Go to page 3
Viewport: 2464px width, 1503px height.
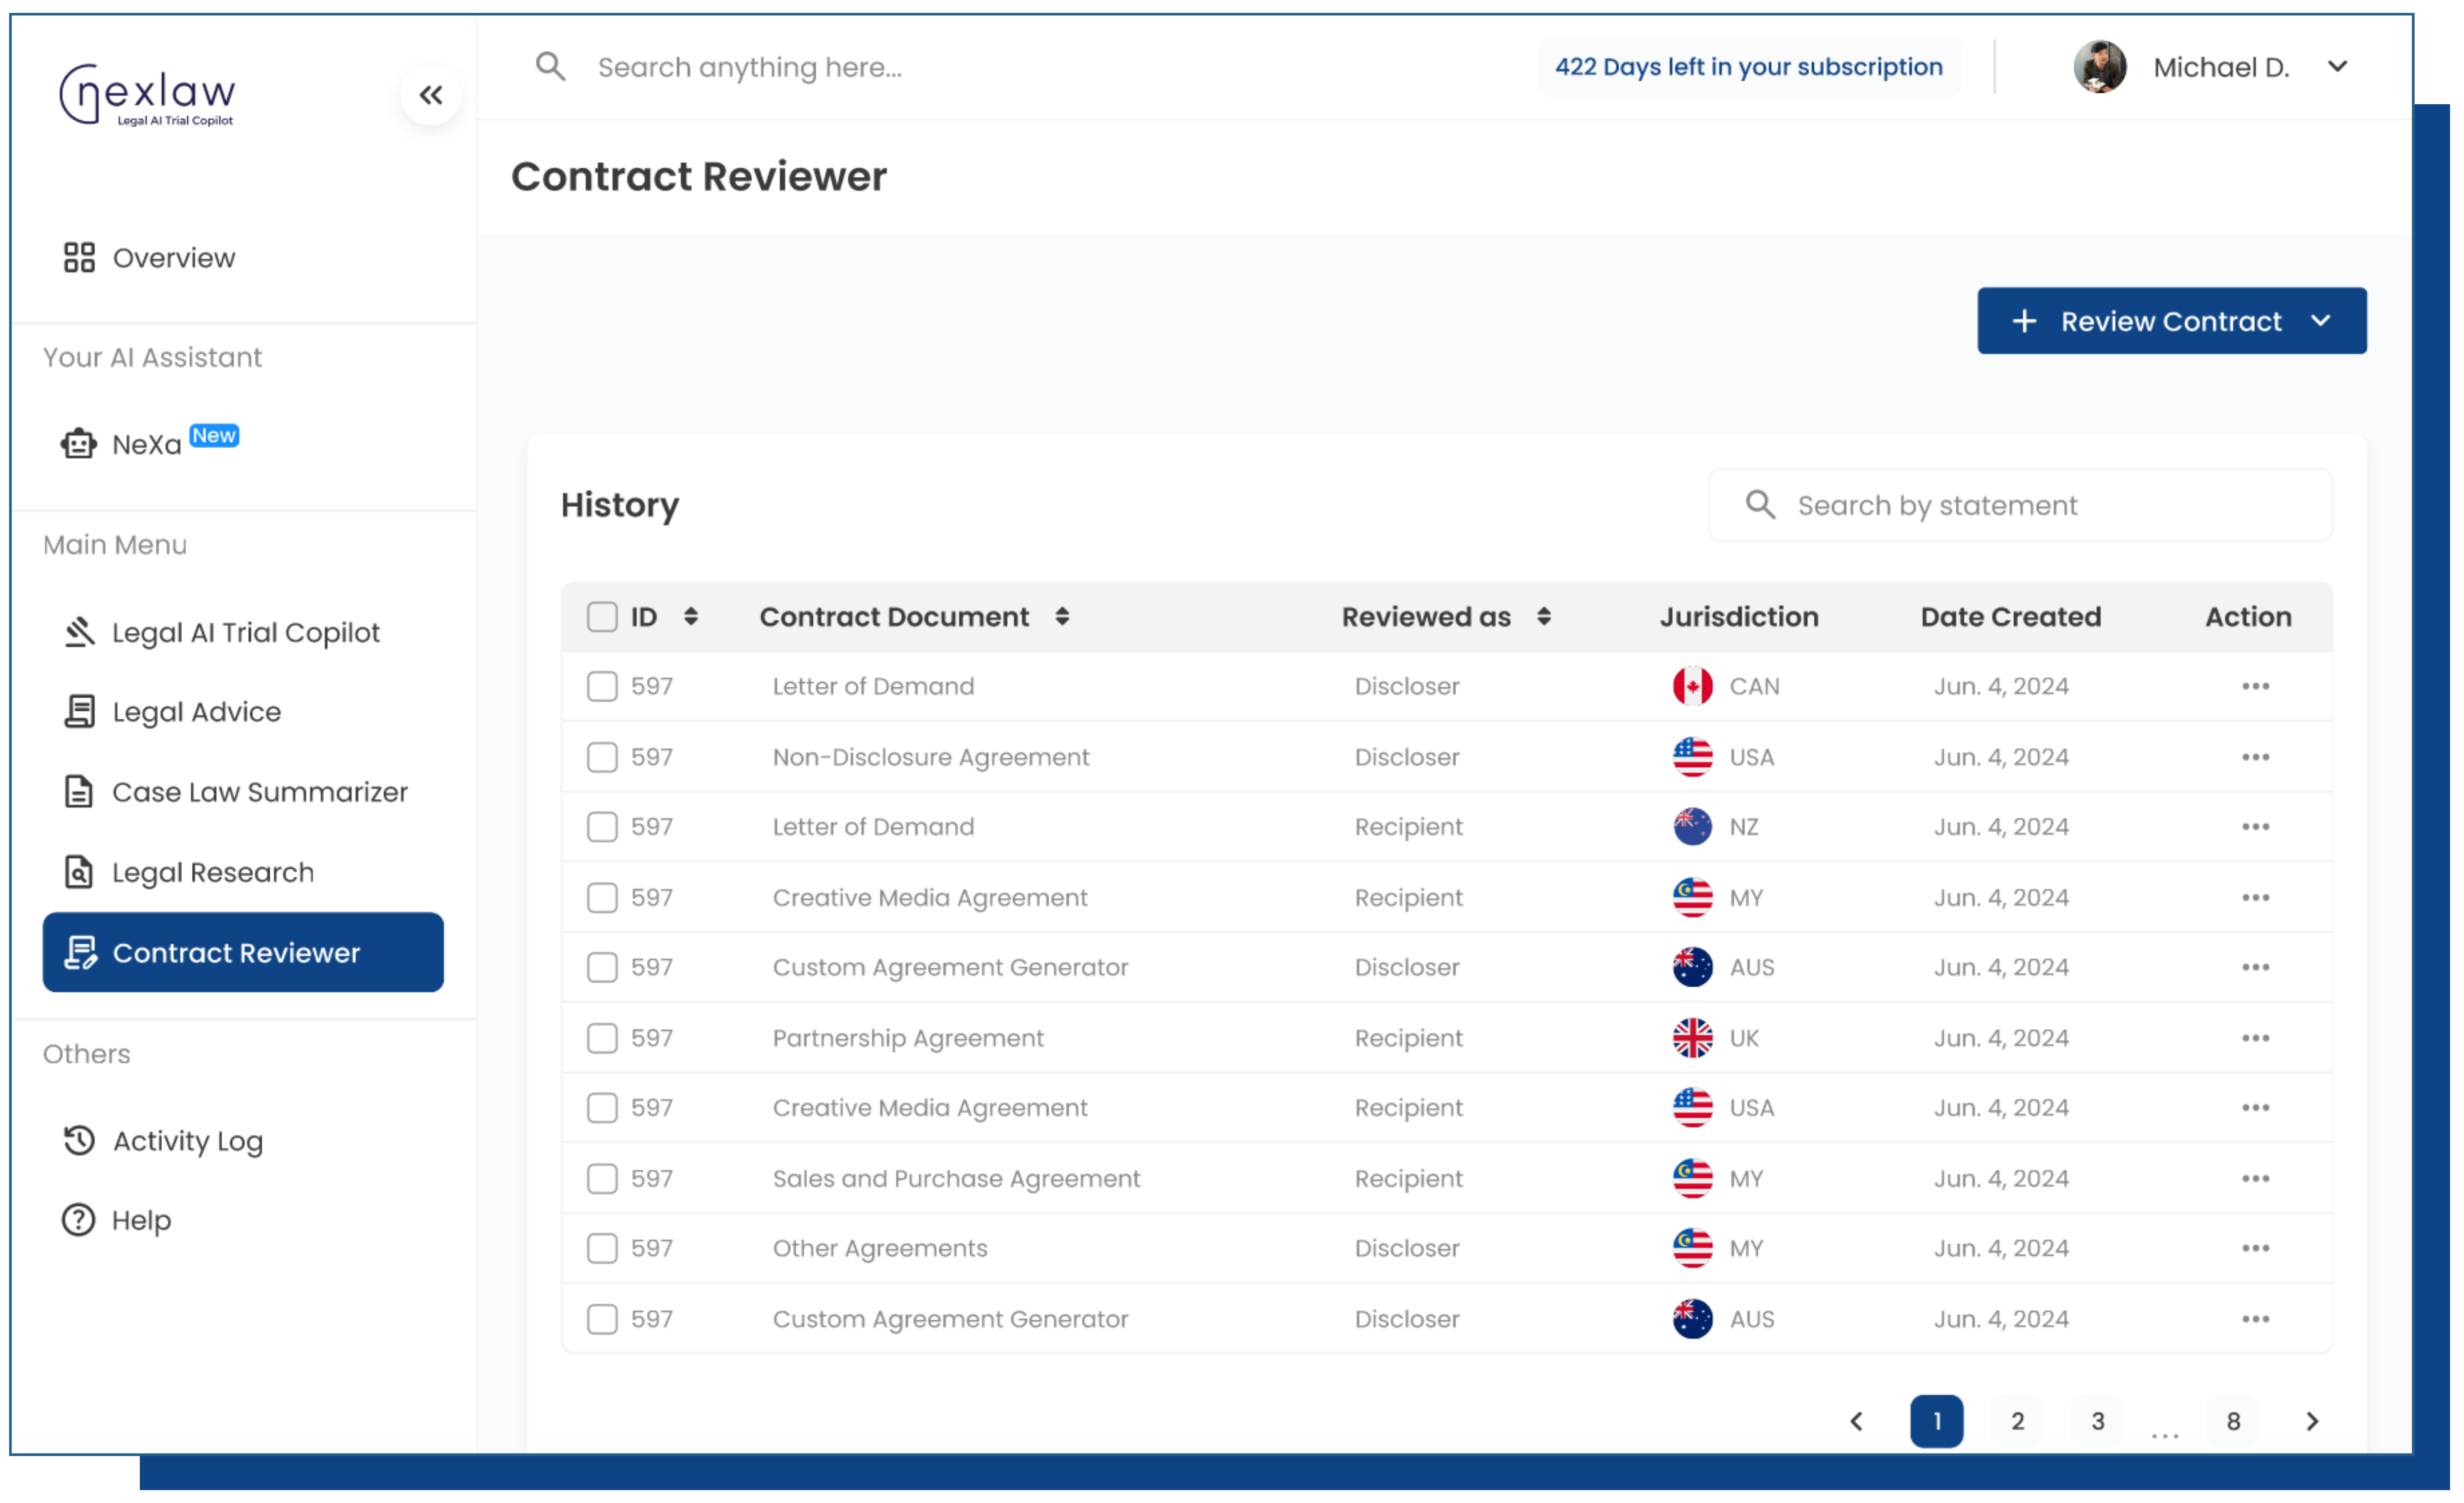[x=2098, y=1422]
